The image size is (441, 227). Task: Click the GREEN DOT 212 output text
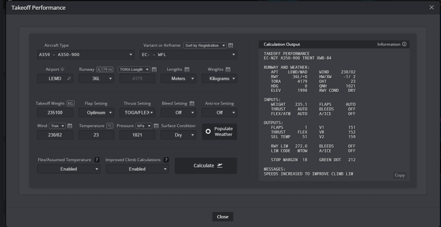337,160
